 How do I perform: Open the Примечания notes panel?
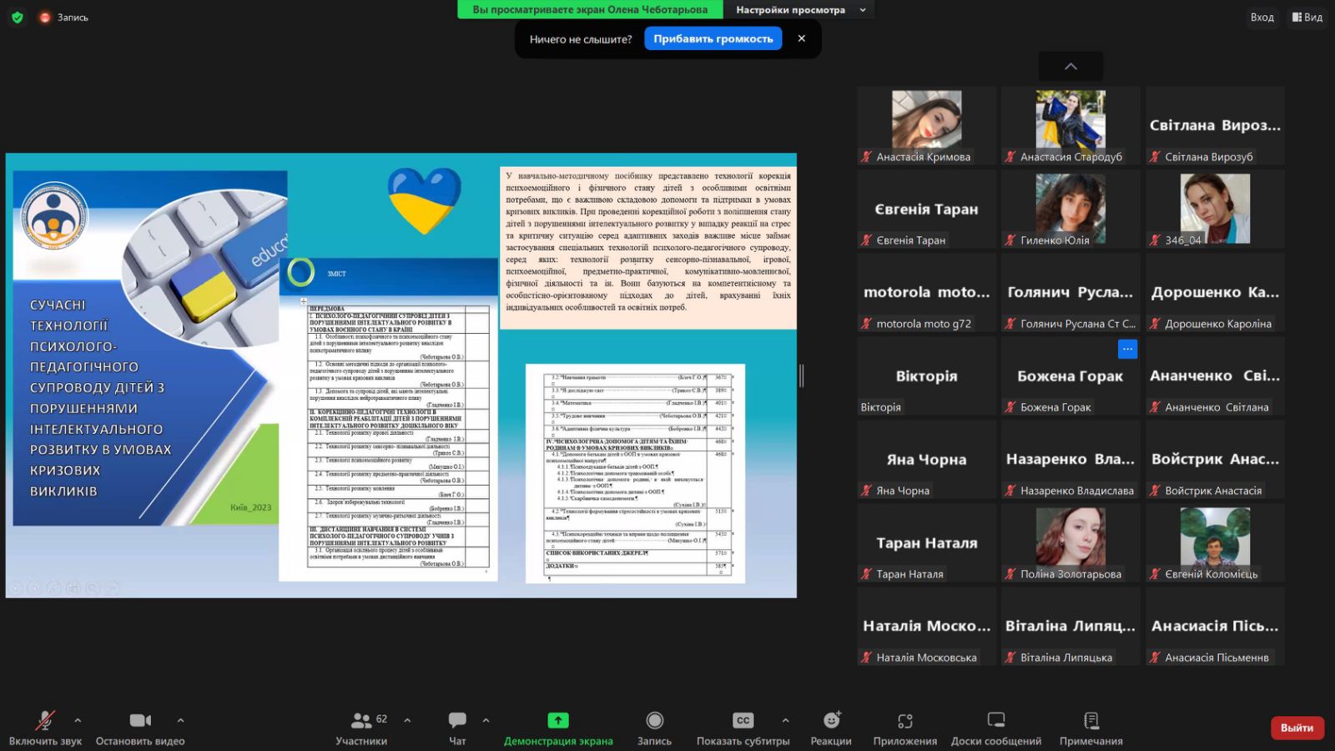[x=1091, y=728]
